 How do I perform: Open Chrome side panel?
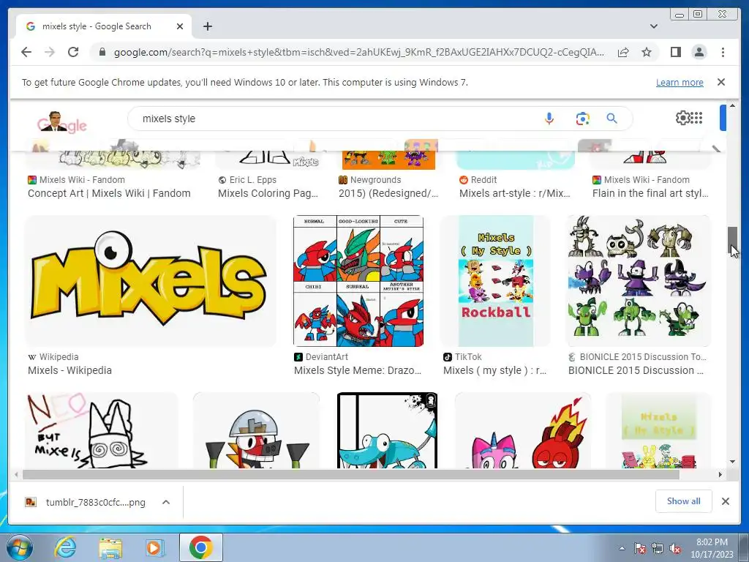point(675,52)
